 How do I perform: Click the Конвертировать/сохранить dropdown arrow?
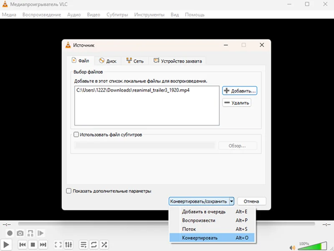(232, 201)
